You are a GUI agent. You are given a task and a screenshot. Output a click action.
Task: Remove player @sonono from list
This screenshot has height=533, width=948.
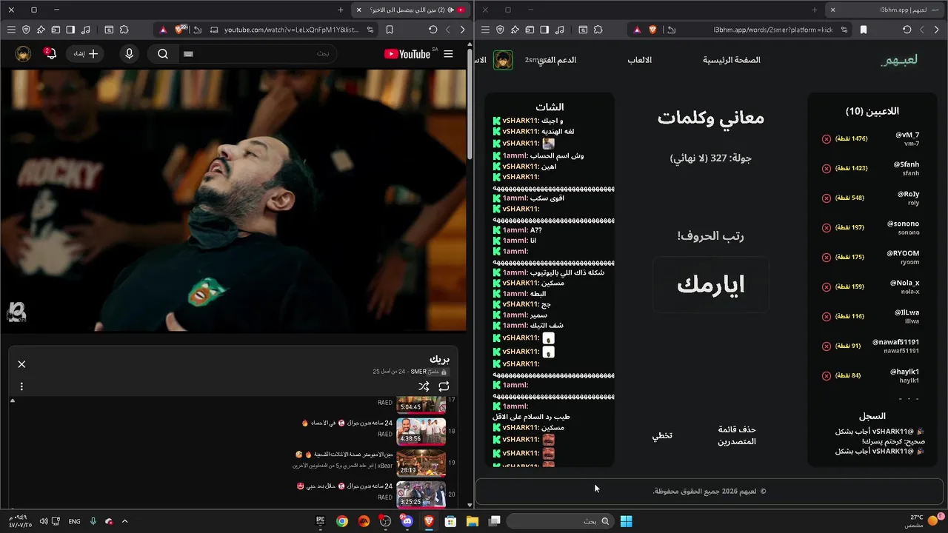[x=827, y=228]
